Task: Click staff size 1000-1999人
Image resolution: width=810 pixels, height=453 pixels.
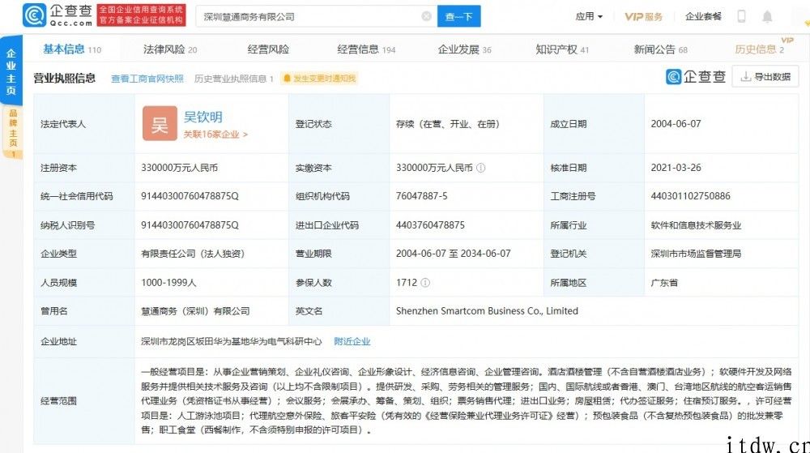Action: click(168, 283)
